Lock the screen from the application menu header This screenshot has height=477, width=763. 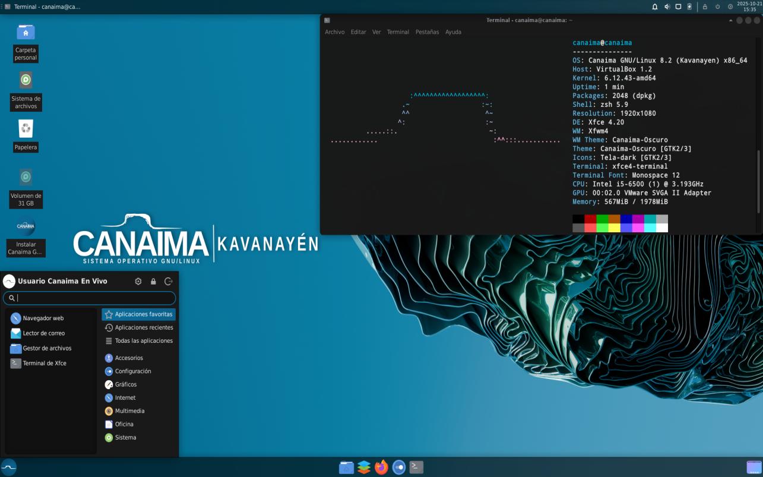point(153,282)
